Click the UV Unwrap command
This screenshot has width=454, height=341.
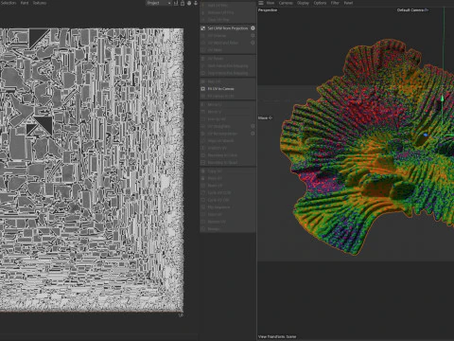[217, 35]
